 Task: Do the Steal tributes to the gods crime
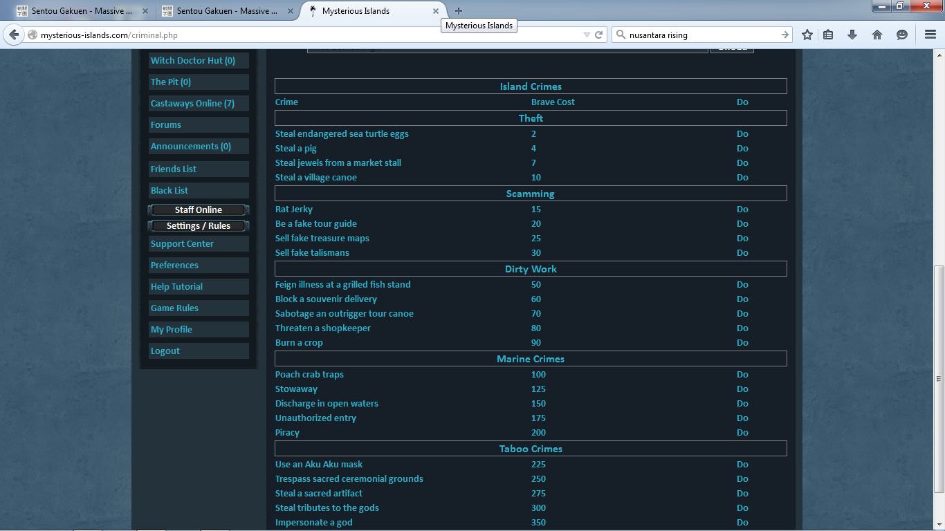click(742, 507)
